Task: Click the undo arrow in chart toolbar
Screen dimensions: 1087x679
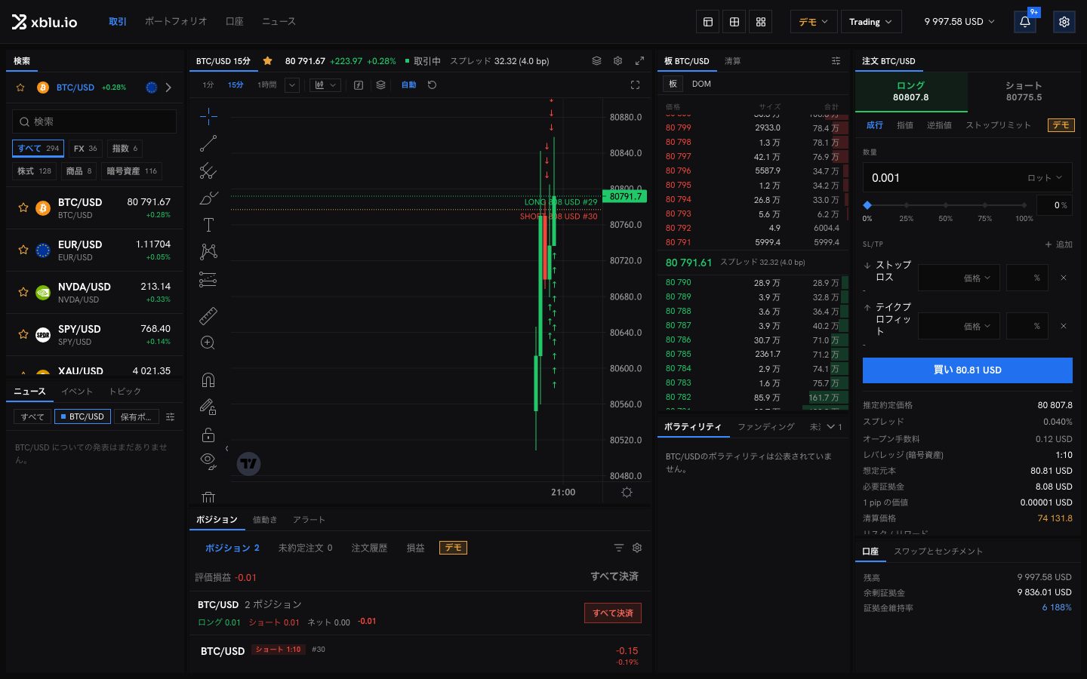Action: (432, 85)
